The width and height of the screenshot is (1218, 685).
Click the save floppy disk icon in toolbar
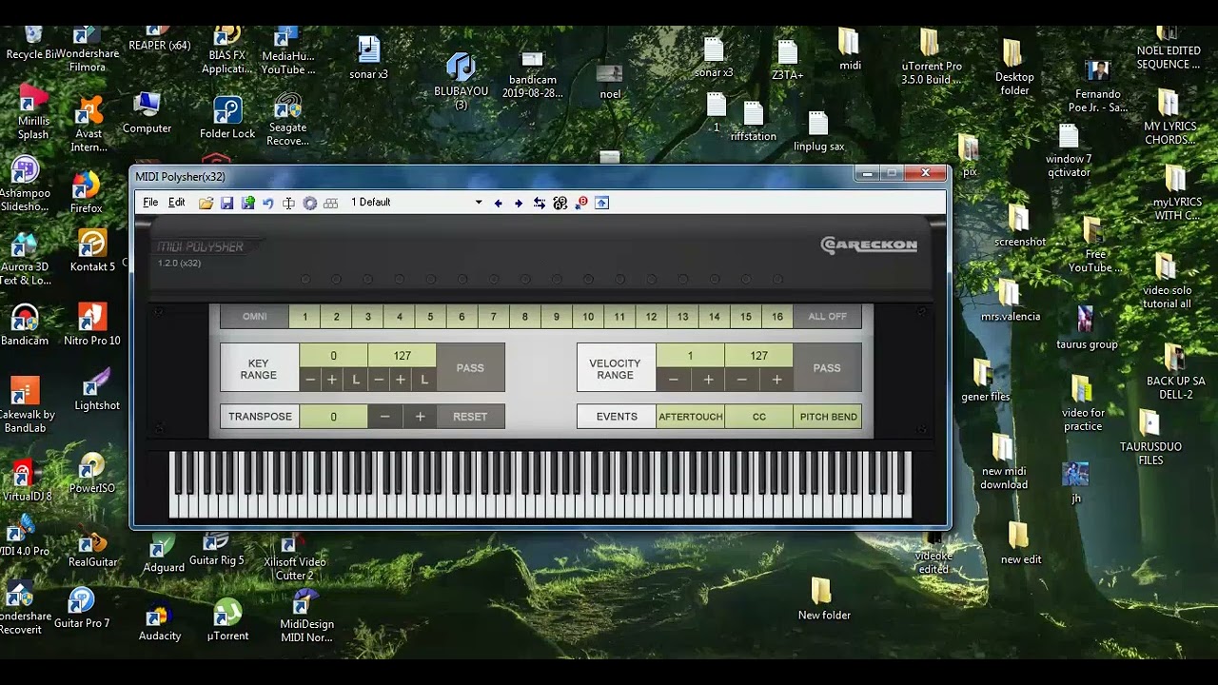coord(226,203)
